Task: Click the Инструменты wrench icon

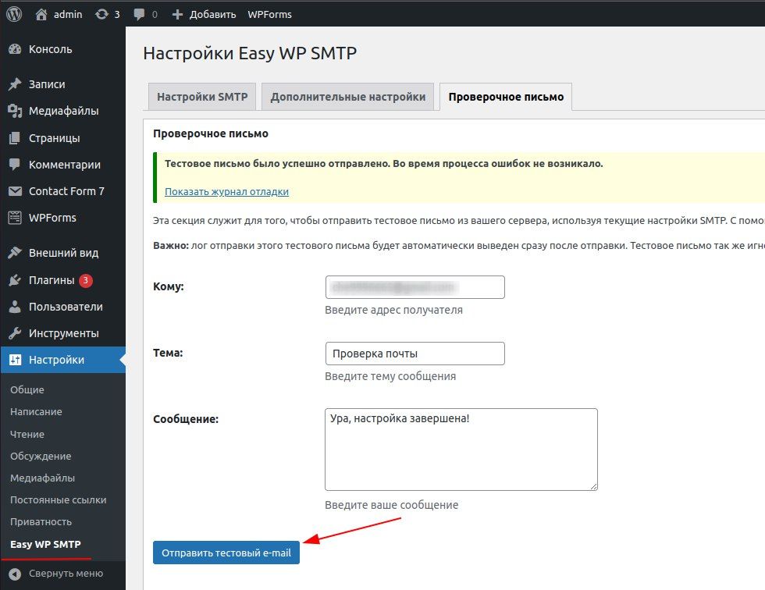Action: click(15, 333)
